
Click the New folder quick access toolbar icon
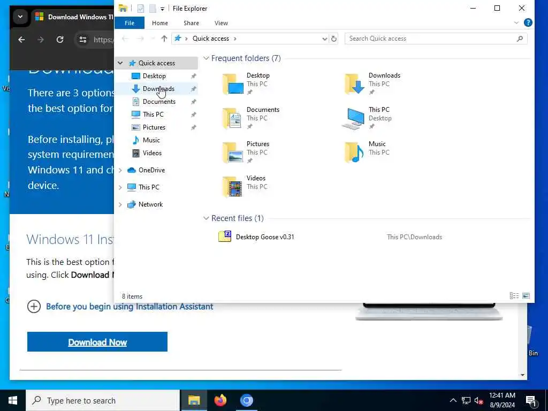[x=153, y=9]
